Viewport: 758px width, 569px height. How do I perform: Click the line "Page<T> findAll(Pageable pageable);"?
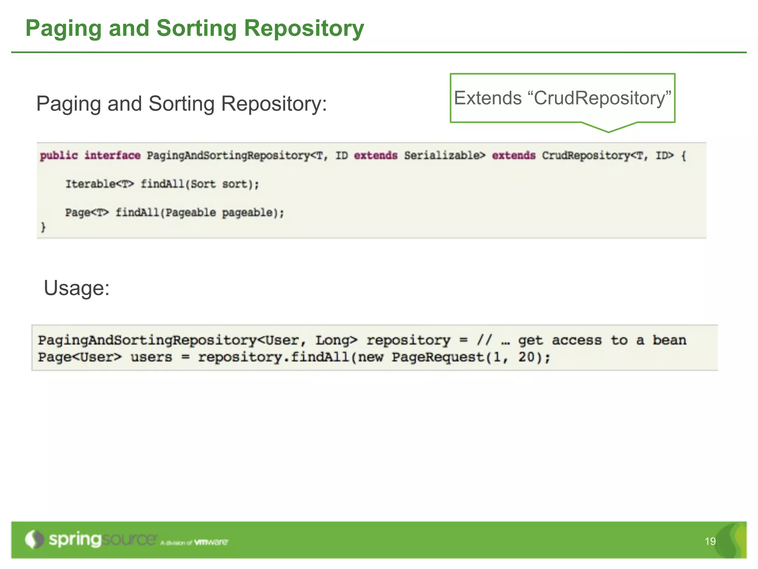[x=175, y=213]
